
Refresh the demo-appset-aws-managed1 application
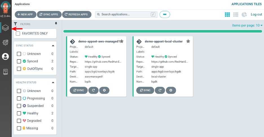93,90
